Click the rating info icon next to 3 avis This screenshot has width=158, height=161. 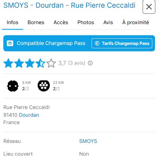[90, 63]
